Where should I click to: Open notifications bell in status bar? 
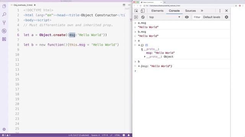[x=129, y=135]
